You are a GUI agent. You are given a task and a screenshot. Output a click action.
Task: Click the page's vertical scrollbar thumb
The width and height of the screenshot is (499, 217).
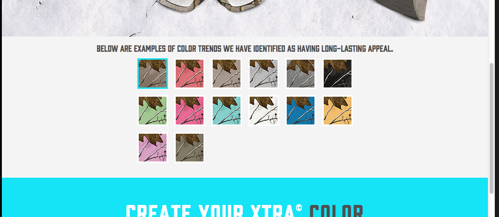click(x=492, y=128)
